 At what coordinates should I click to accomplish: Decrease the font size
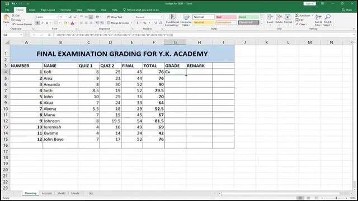click(x=75, y=17)
